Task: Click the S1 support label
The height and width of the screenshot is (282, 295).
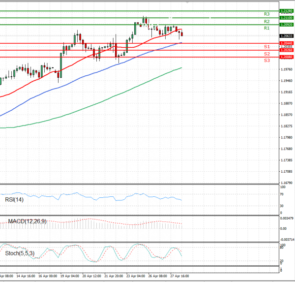Action: pyautogui.click(x=267, y=47)
